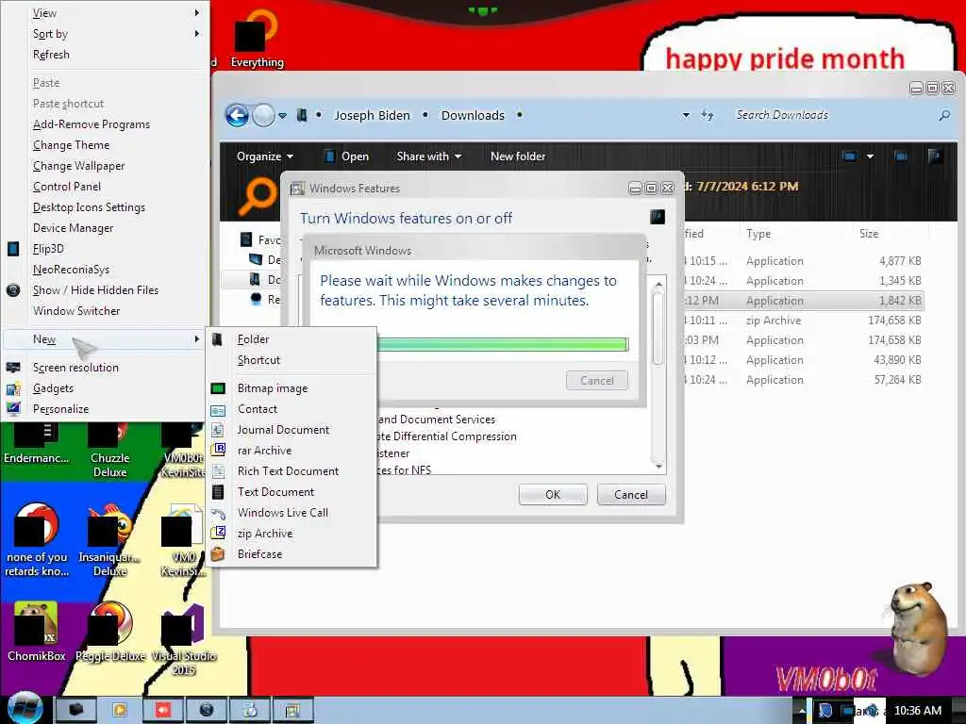Click the Size column header
This screenshot has width=966, height=724.
(868, 234)
